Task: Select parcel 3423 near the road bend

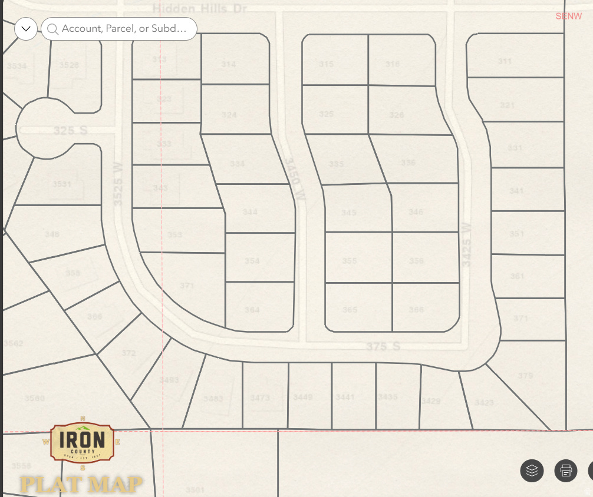Action: click(484, 403)
